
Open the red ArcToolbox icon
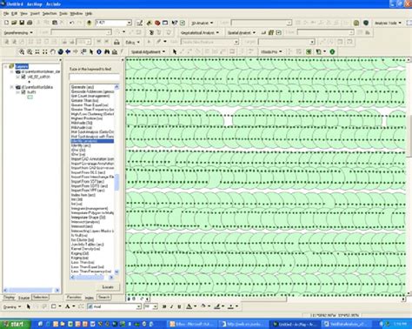pos(157,23)
